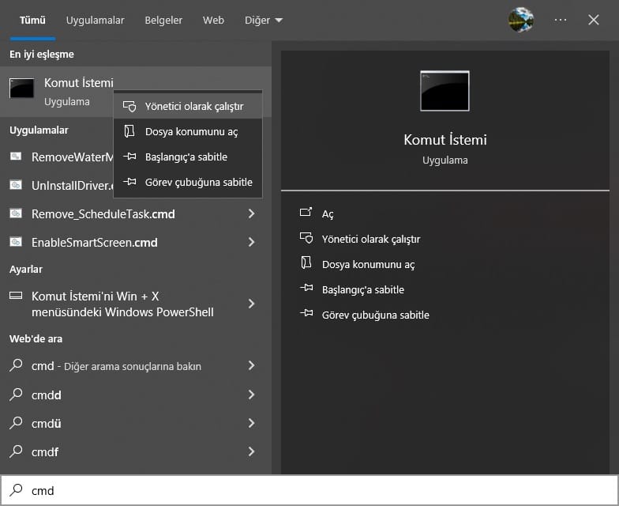This screenshot has height=506, width=619.
Task: Expand arrow for Remove_ScheduleTask.cmd
Action: (x=251, y=214)
